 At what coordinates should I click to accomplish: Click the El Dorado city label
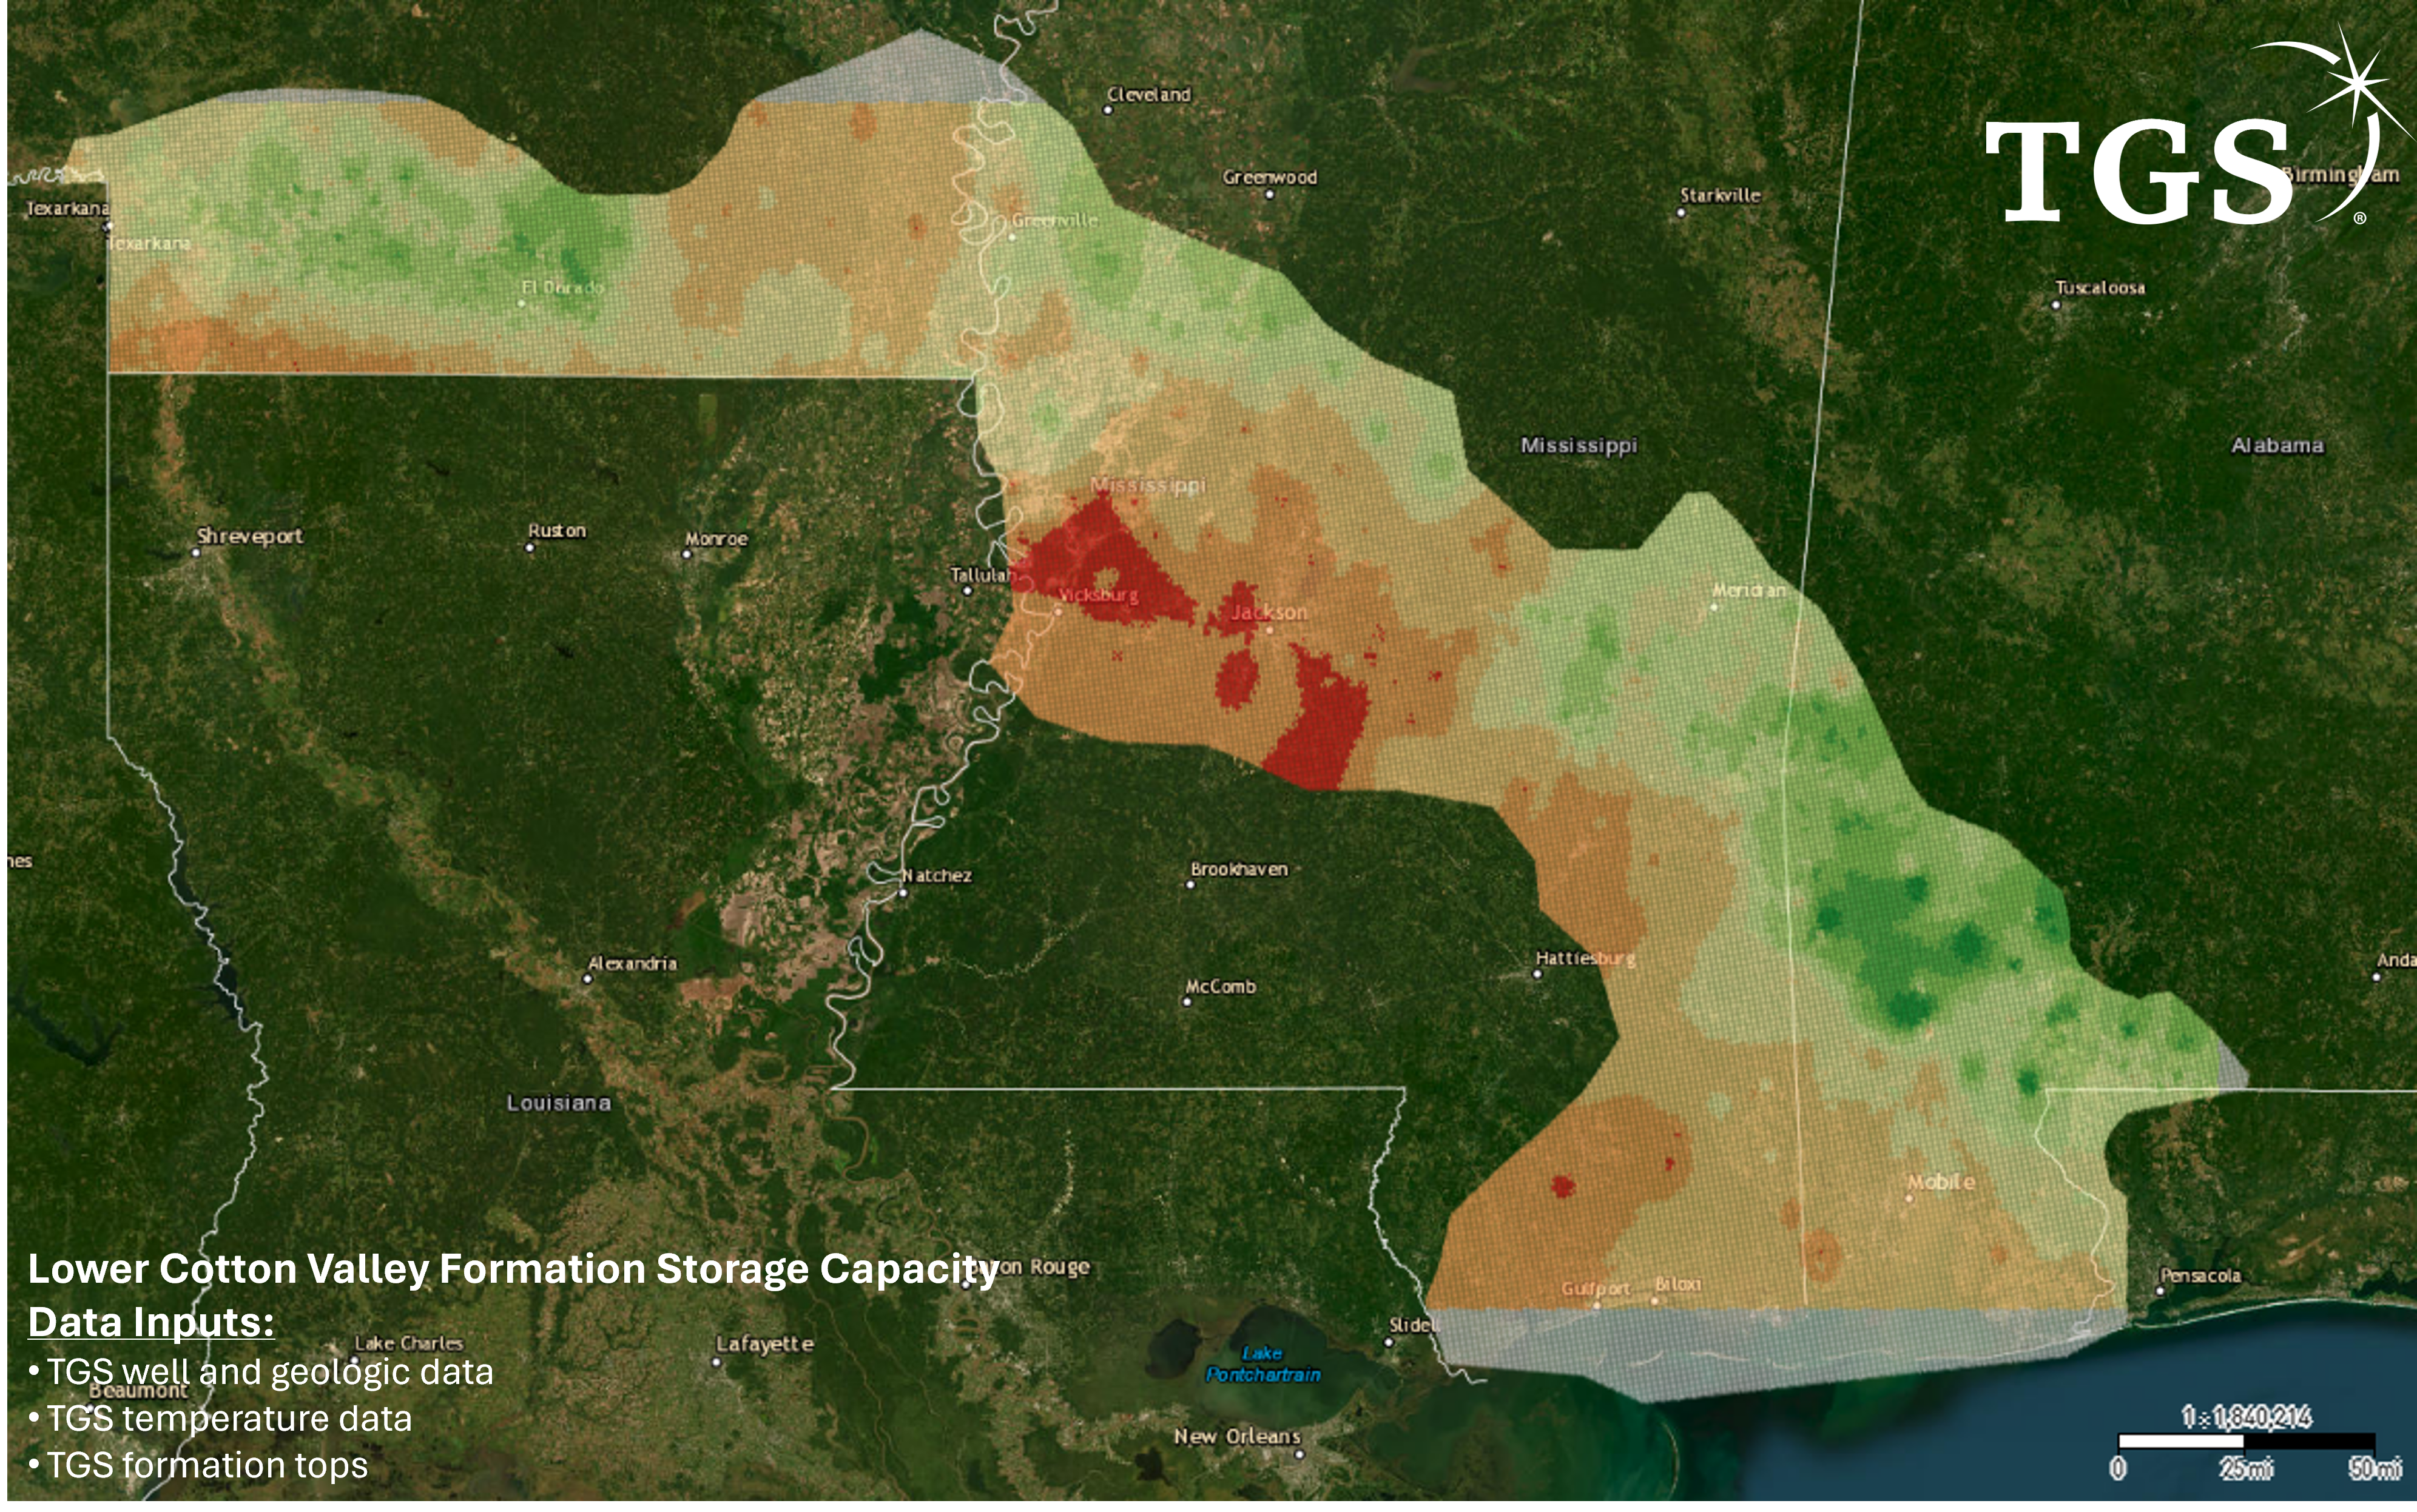click(x=563, y=288)
